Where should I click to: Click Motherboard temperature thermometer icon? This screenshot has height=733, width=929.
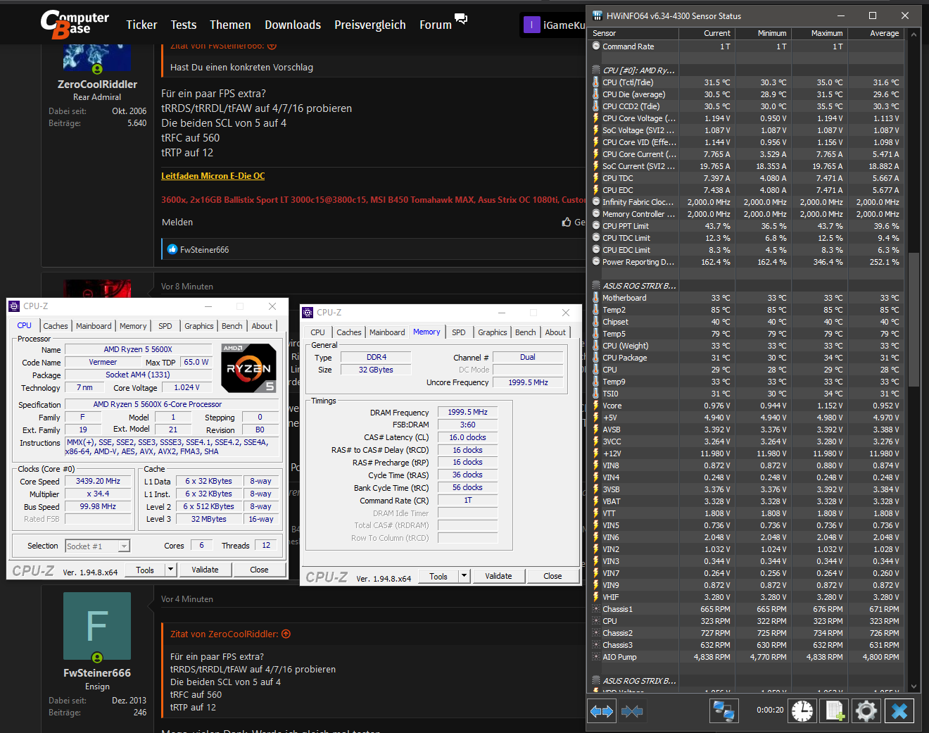(596, 298)
